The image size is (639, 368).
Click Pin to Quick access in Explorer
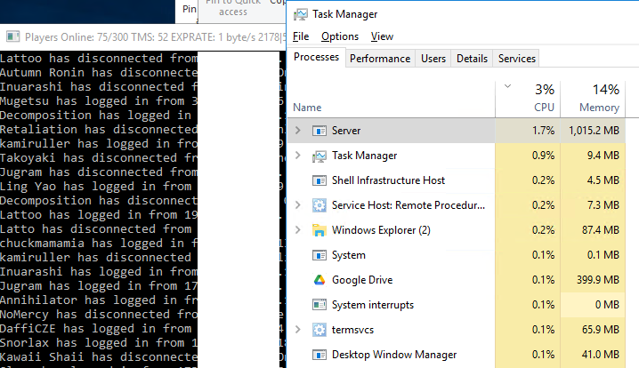[232, 8]
